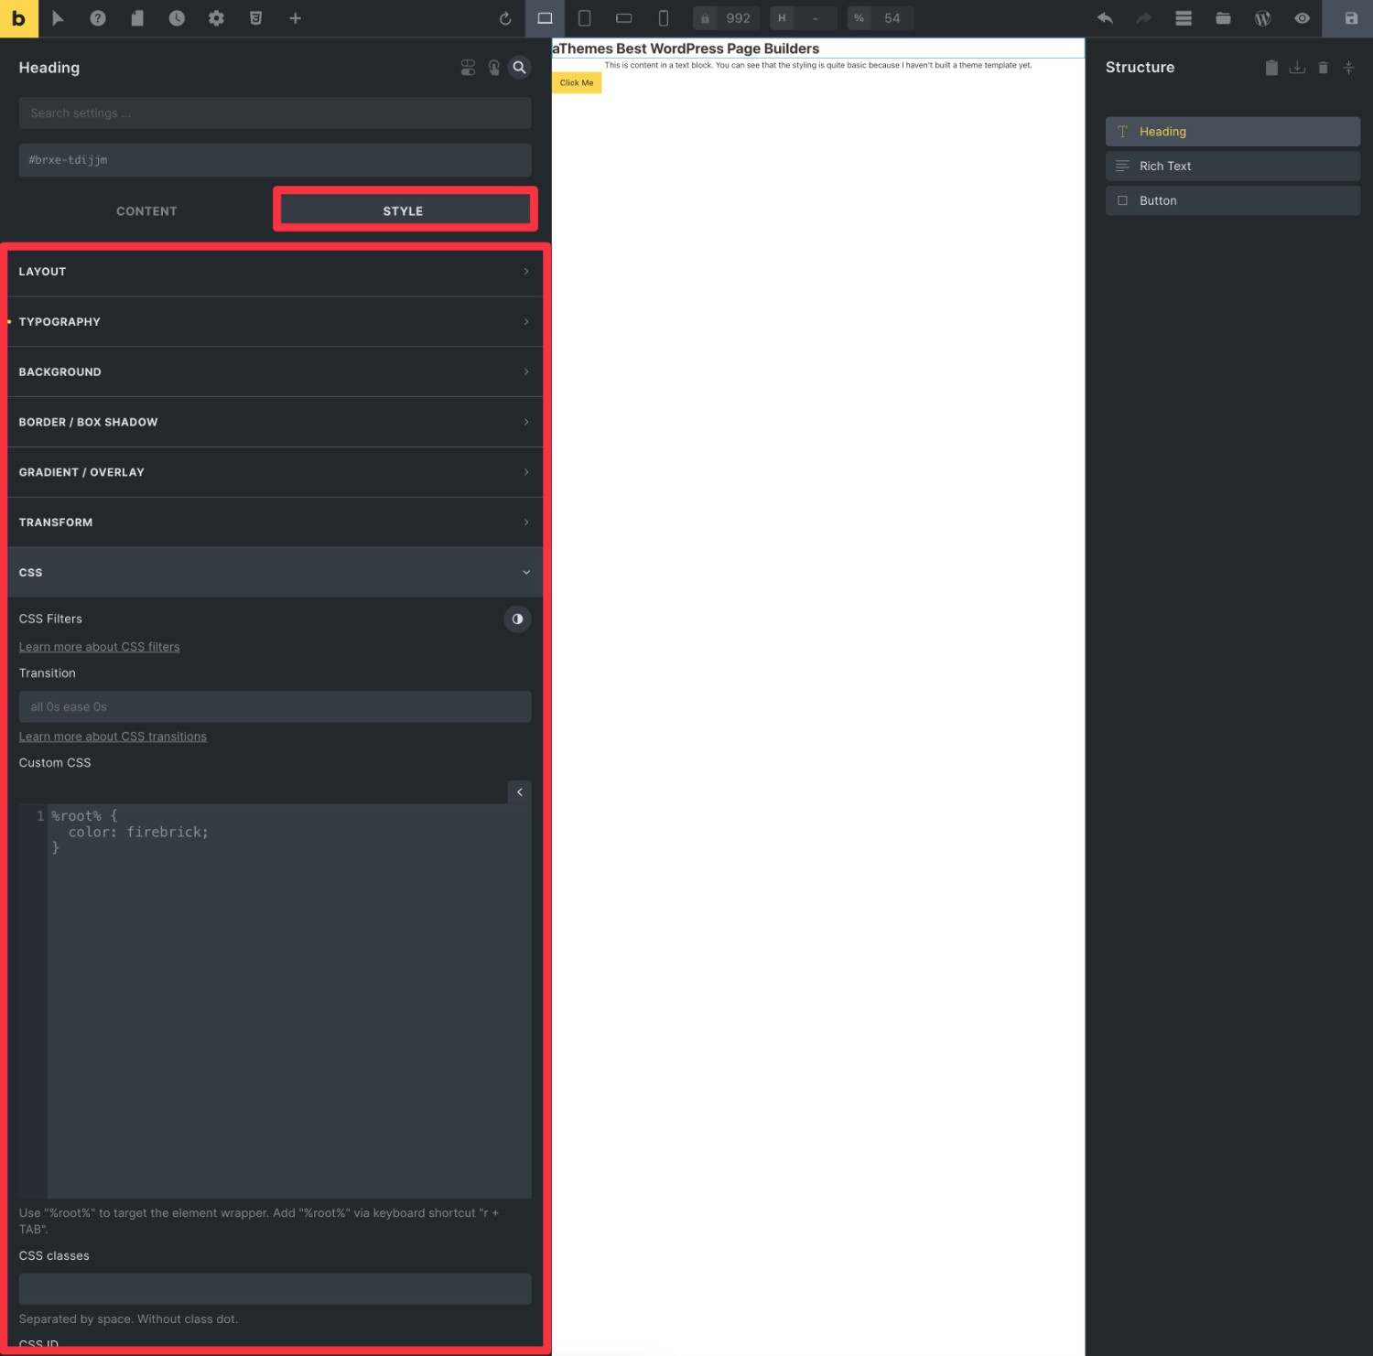Open Learn more about CSS filters link
1373x1356 pixels.
click(99, 647)
